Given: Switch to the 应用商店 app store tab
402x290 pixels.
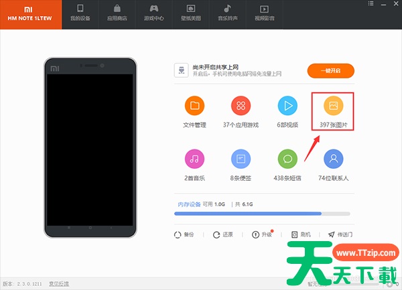Looking at the screenshot, I should click(x=118, y=15).
